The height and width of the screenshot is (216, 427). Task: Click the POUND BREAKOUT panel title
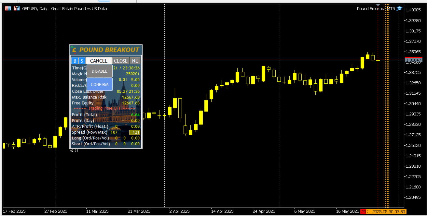click(x=109, y=50)
